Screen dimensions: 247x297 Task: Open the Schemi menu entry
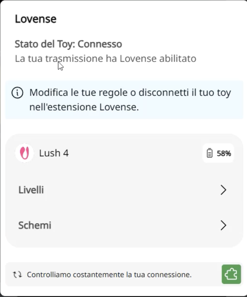[x=35, y=225]
